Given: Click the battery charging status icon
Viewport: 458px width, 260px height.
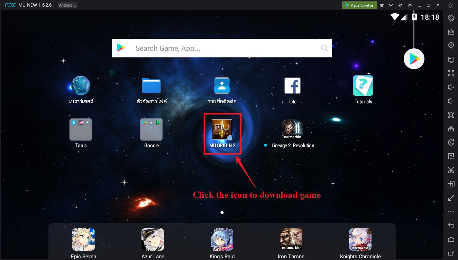Looking at the screenshot, I should pos(414,17).
